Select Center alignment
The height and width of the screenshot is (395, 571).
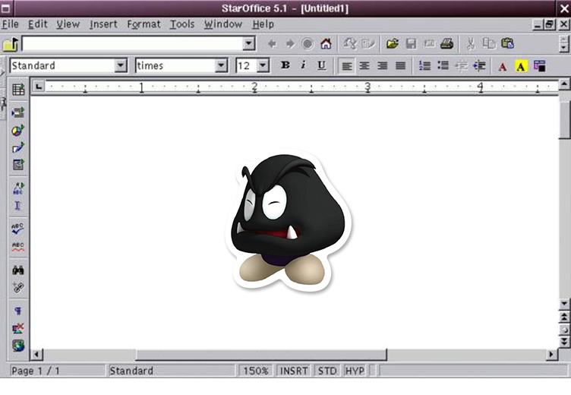tap(364, 66)
